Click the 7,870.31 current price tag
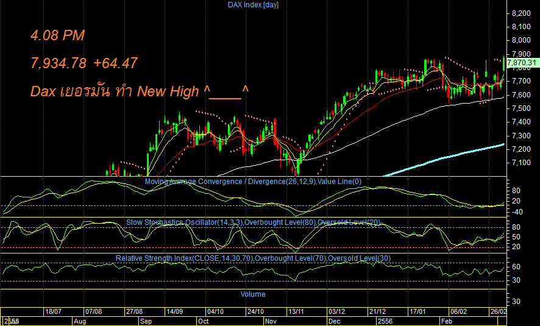 tap(522, 63)
